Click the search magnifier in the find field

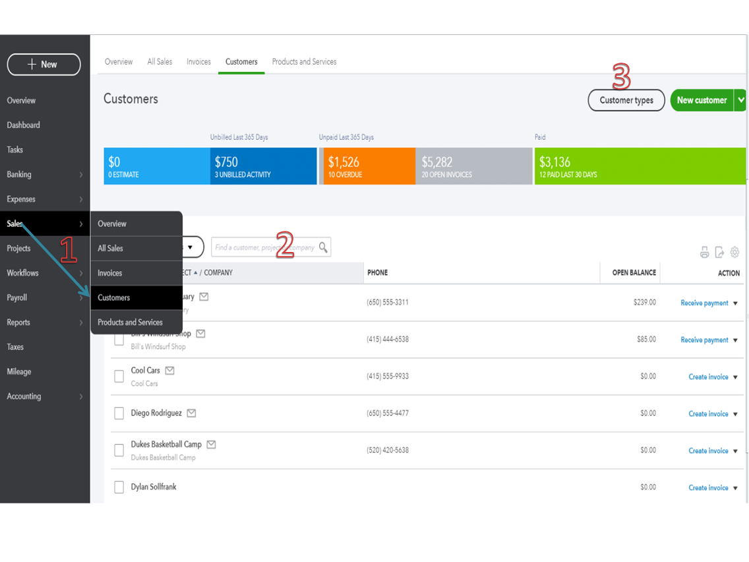pos(323,246)
